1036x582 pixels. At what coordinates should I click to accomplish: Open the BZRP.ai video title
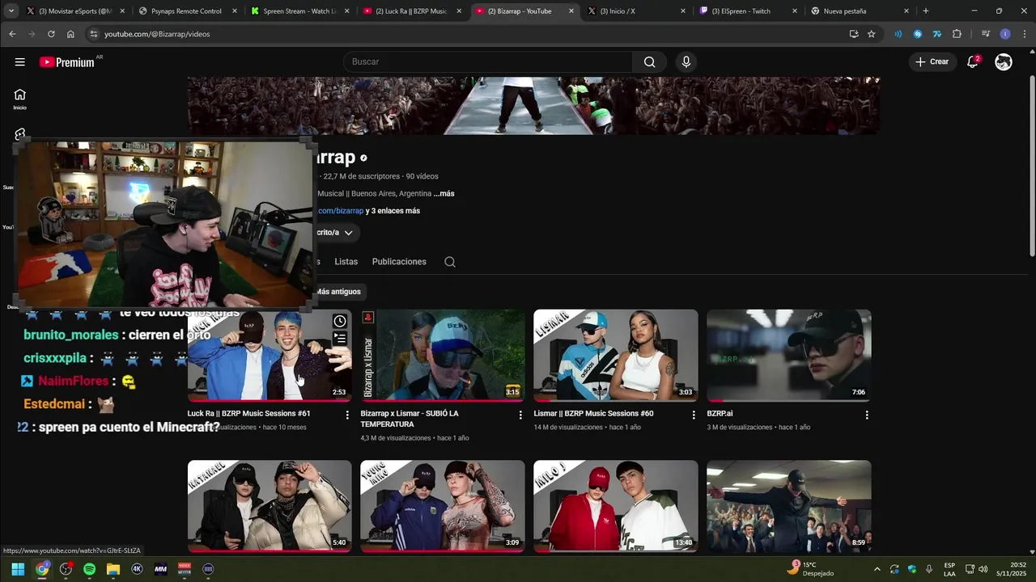point(720,413)
